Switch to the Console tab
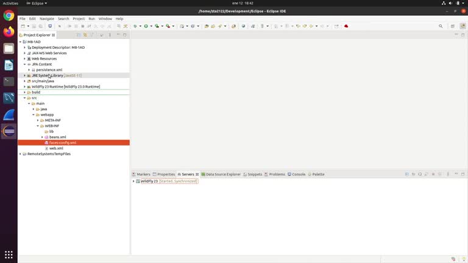This screenshot has width=468, height=263. point(298,174)
